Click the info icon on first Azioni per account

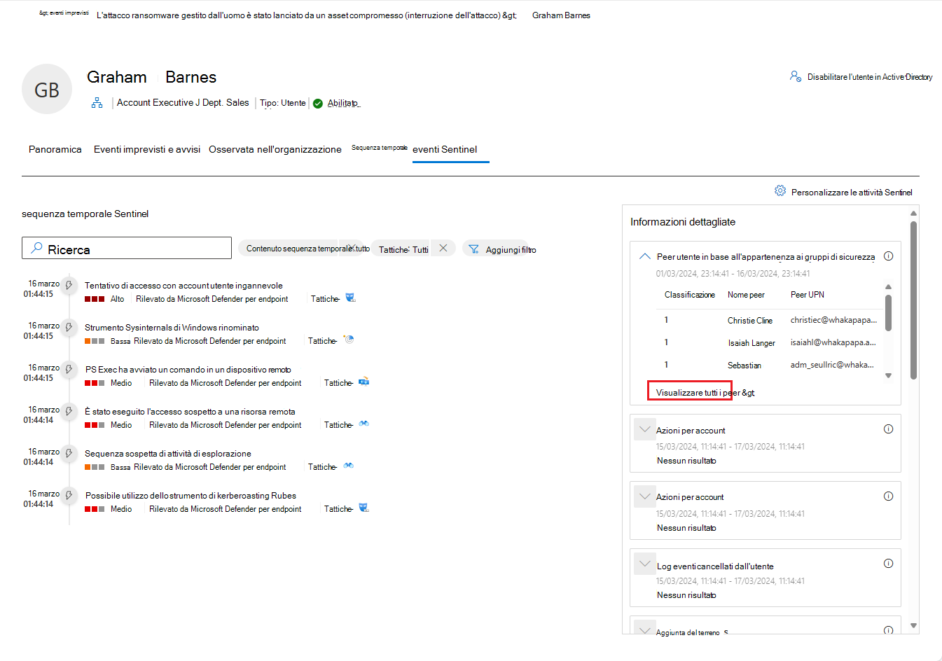pos(888,428)
